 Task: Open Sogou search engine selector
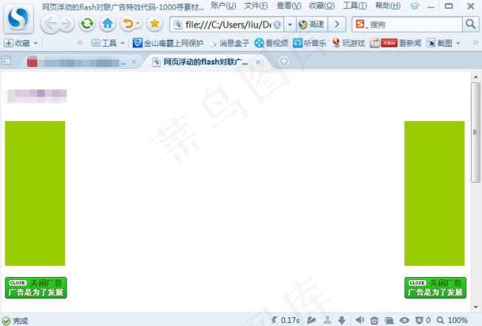(361, 25)
